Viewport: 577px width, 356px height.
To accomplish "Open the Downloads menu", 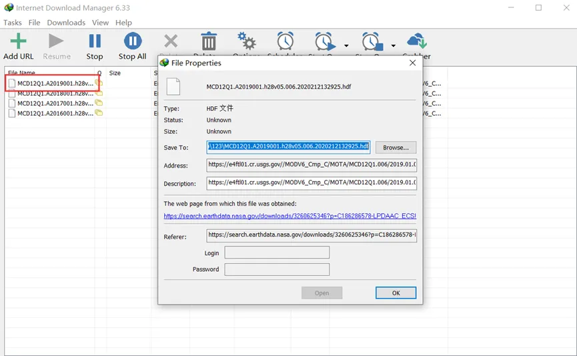I will coord(66,23).
